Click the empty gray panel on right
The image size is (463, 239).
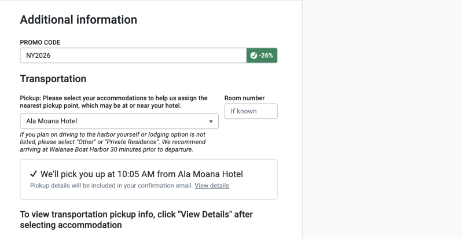[382, 116]
